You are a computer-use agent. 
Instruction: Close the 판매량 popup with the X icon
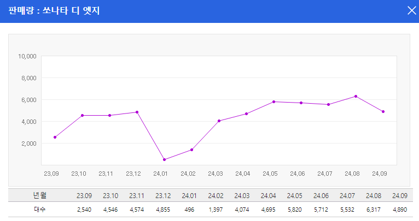tap(411, 11)
